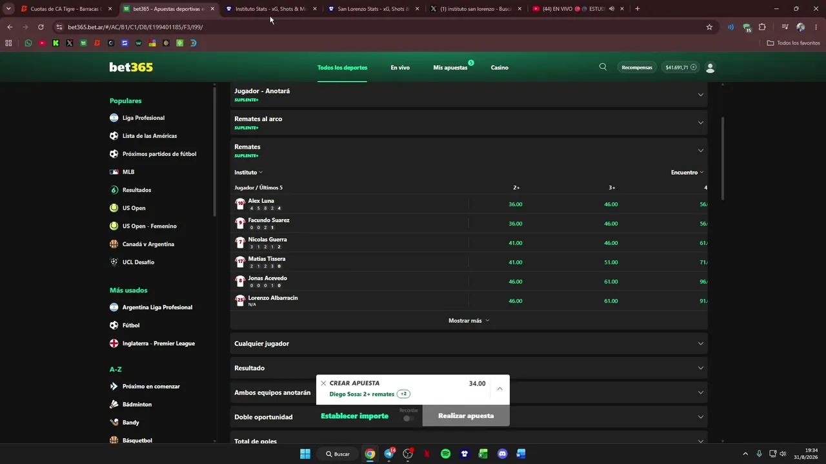Reload the page
Viewport: 826px width, 464px height.
(41, 27)
